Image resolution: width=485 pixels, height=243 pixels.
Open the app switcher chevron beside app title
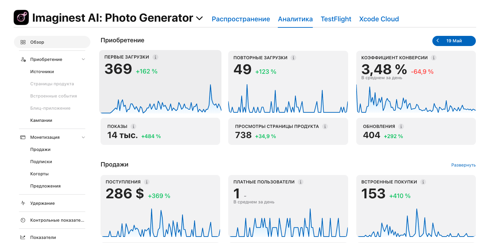(x=199, y=18)
